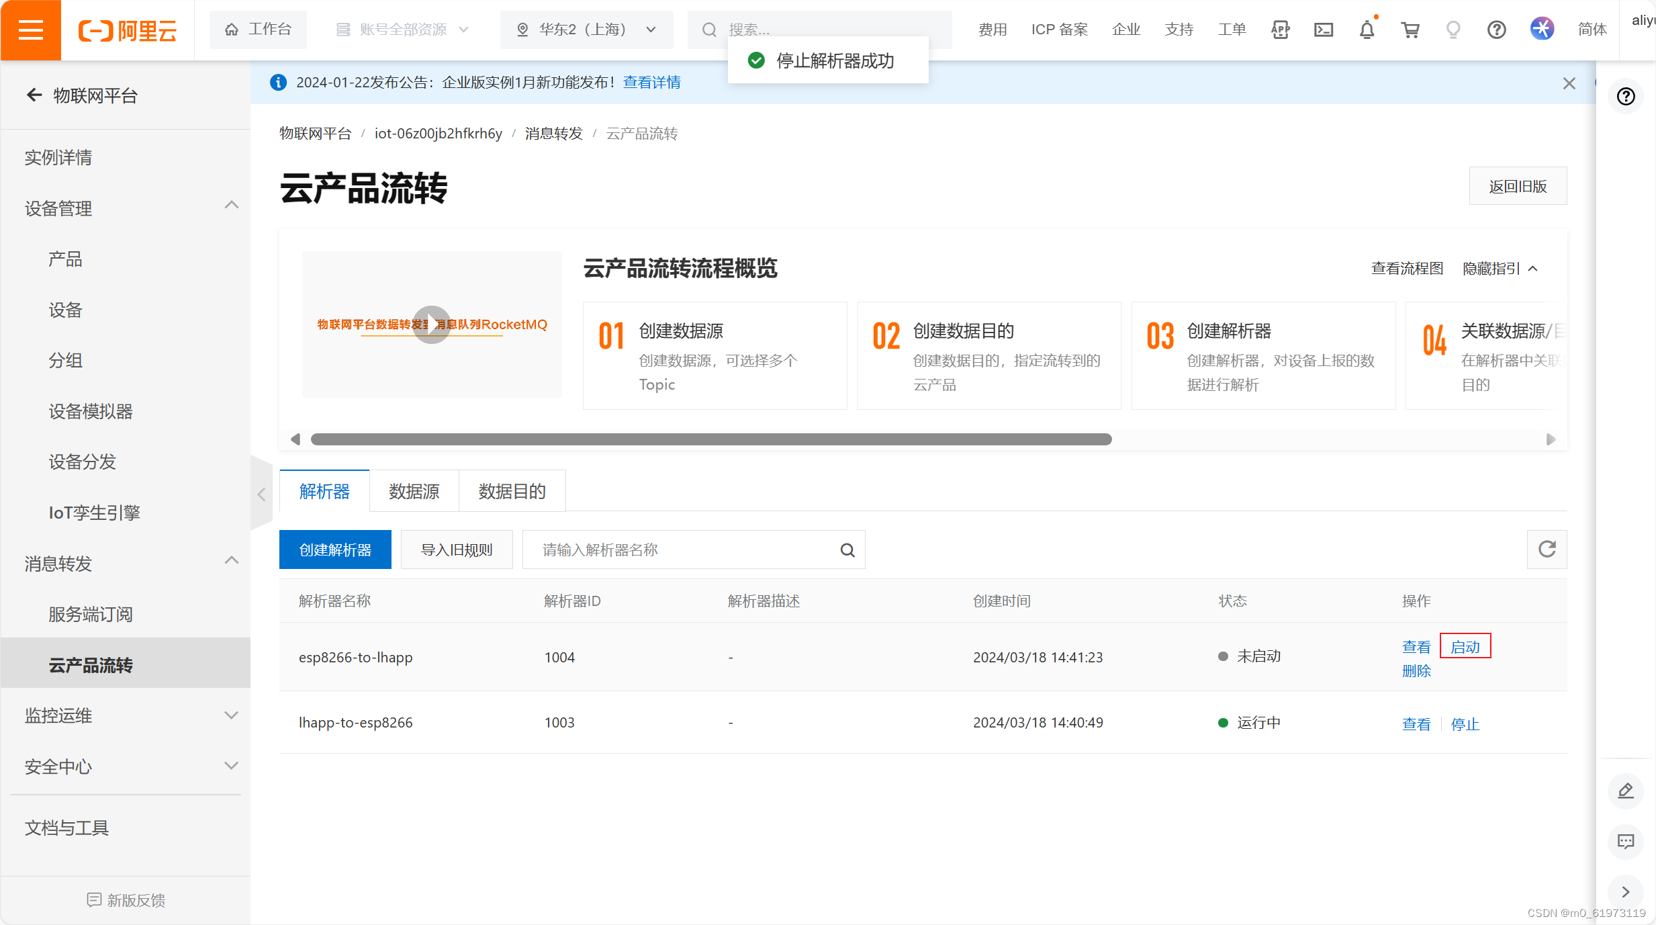Open the help question mark in top bar
Image resolution: width=1656 pixels, height=925 pixels.
coord(1496,30)
